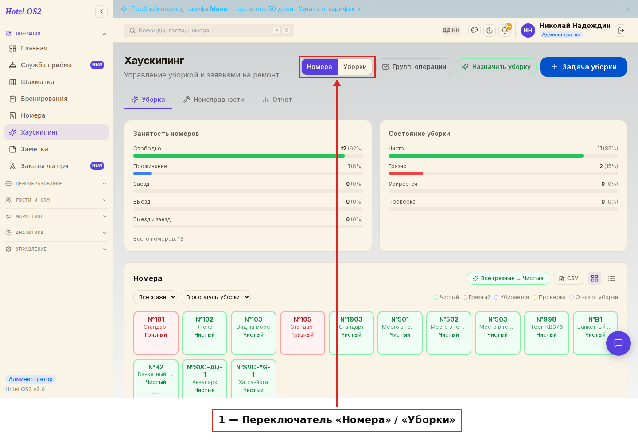Select Хаускипинг sidebar item
Viewport: 638px width, 442px height.
click(x=56, y=132)
